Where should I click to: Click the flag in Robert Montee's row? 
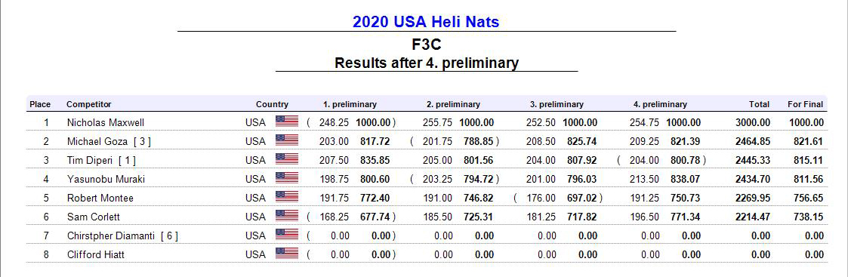click(x=287, y=197)
